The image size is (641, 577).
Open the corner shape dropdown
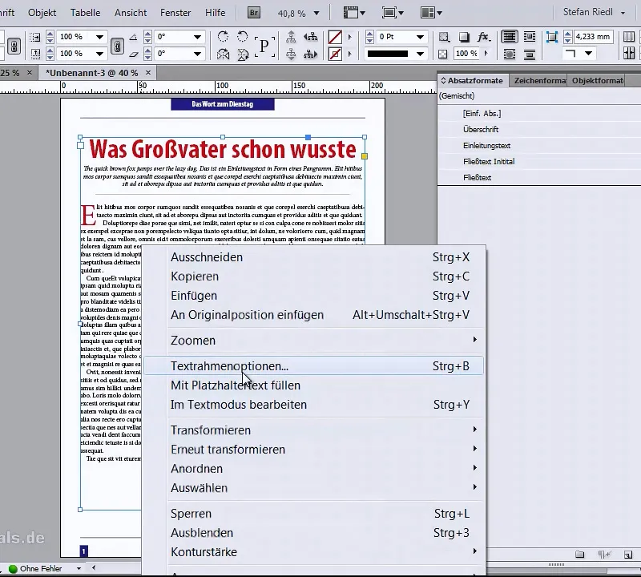click(588, 53)
